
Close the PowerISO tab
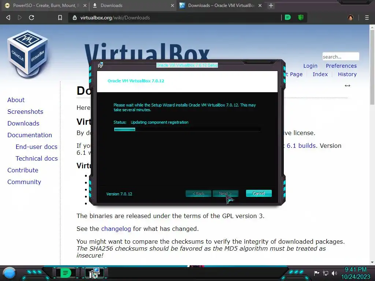coord(85,5)
